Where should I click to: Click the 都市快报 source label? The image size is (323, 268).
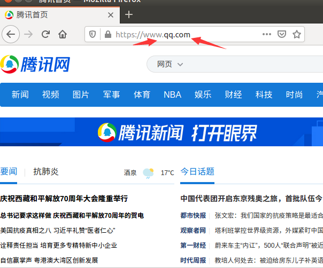[x=193, y=216]
